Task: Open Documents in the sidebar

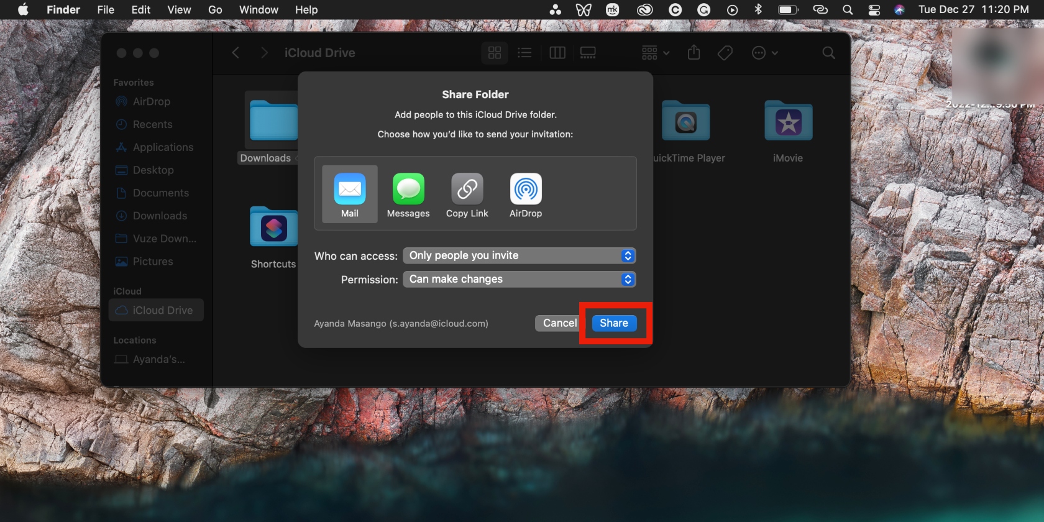Action: (152, 193)
